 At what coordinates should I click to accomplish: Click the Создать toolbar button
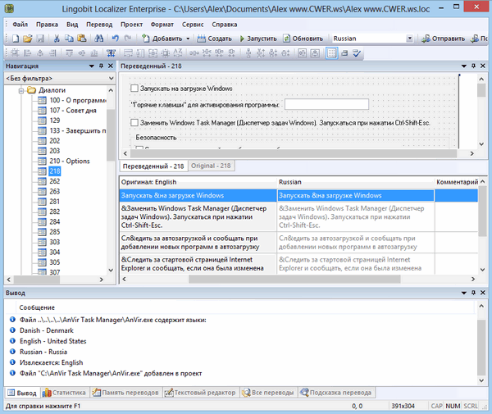tap(213, 39)
